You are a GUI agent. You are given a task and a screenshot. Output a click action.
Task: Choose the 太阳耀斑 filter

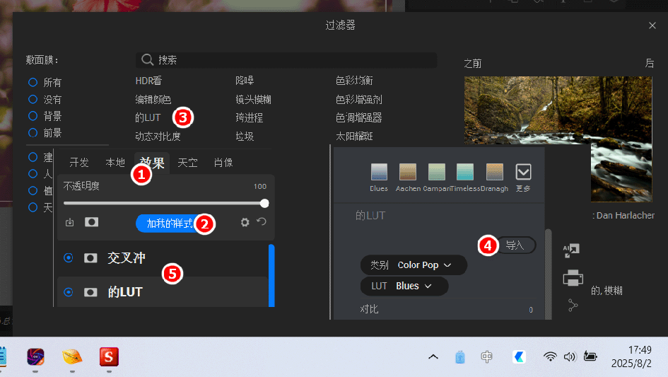(354, 137)
